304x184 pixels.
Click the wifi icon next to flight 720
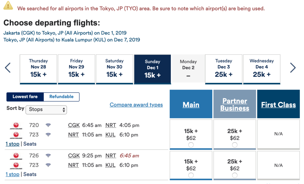click(48, 125)
